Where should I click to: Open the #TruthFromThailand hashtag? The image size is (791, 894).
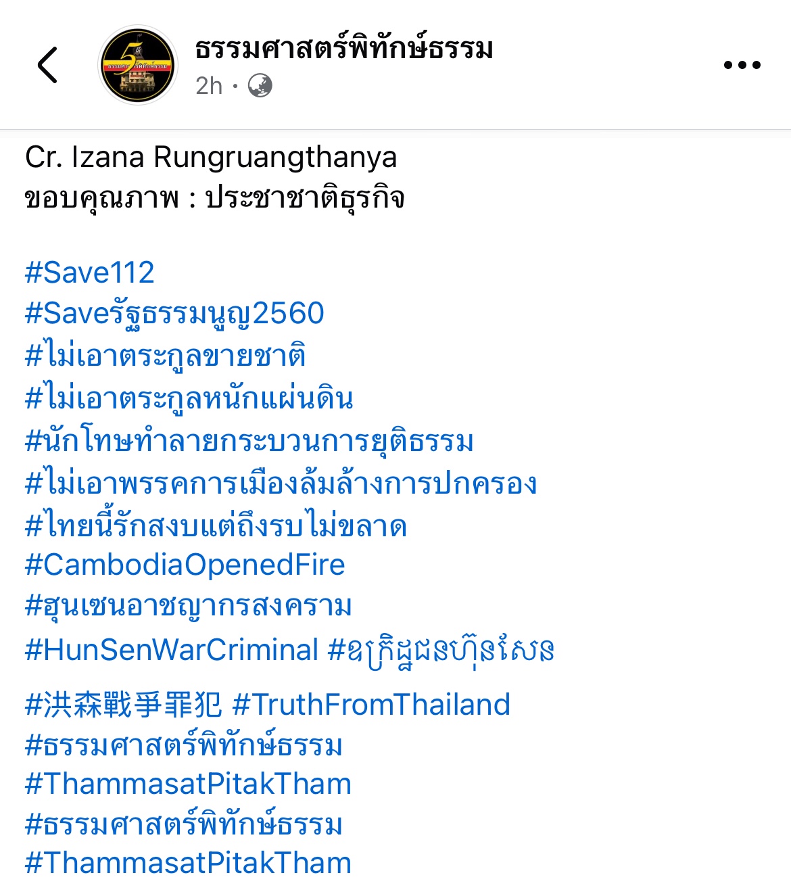pos(371,705)
